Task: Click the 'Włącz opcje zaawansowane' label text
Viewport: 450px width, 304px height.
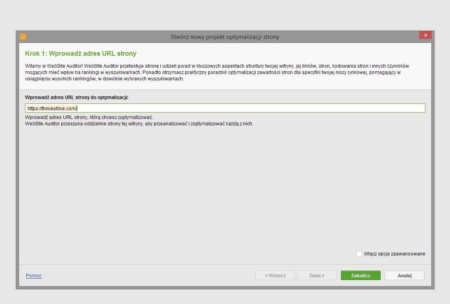Action: coord(394,254)
